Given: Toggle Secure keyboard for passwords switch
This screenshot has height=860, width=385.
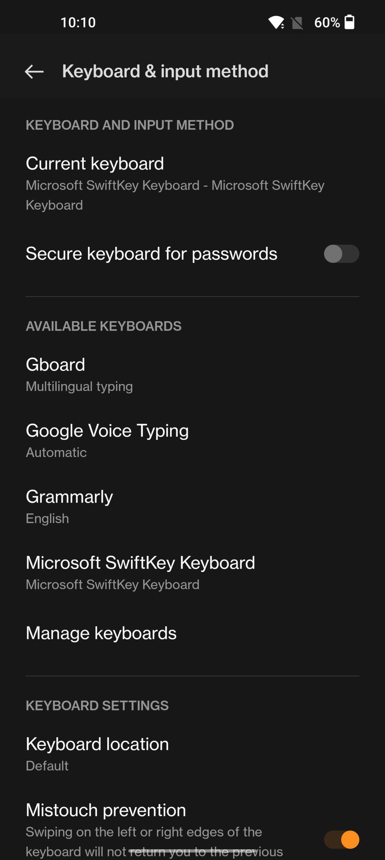Looking at the screenshot, I should (341, 254).
